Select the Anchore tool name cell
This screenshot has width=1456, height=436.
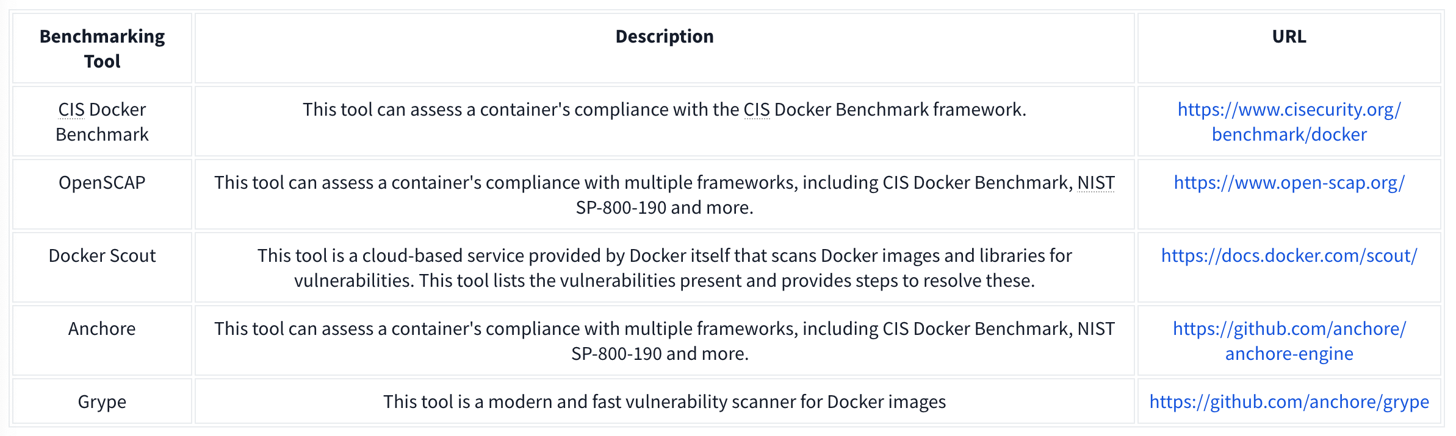[x=102, y=329]
